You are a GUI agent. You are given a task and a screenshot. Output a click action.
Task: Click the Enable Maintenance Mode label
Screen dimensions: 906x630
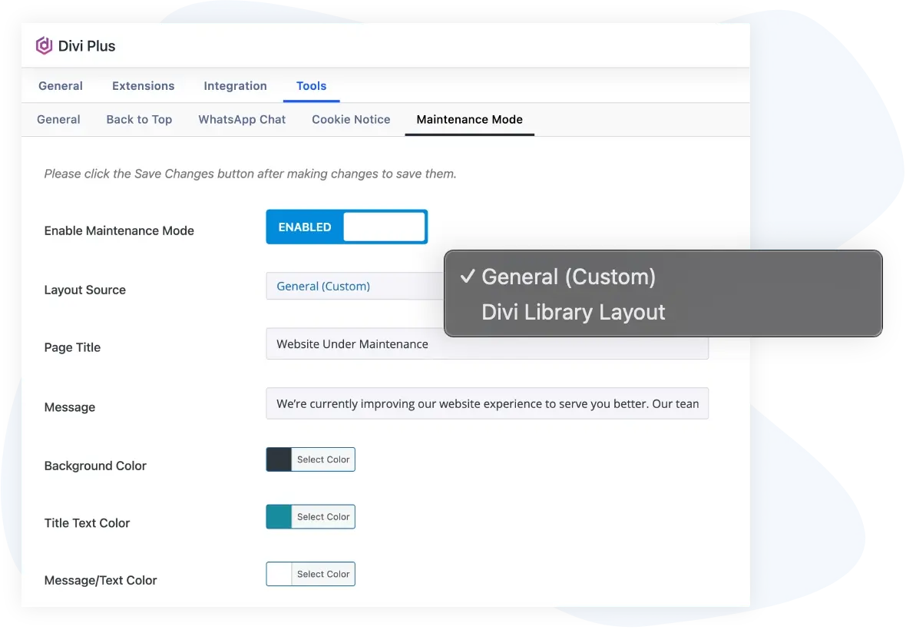point(119,230)
